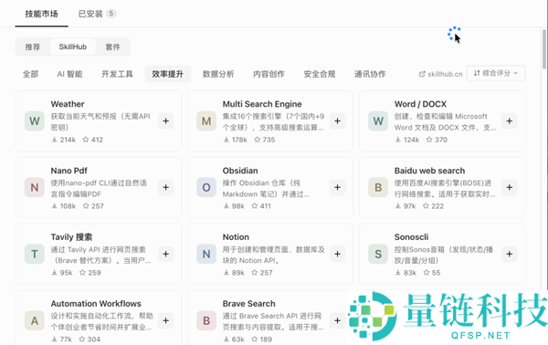Filter by 安全合规 category

(x=320, y=74)
